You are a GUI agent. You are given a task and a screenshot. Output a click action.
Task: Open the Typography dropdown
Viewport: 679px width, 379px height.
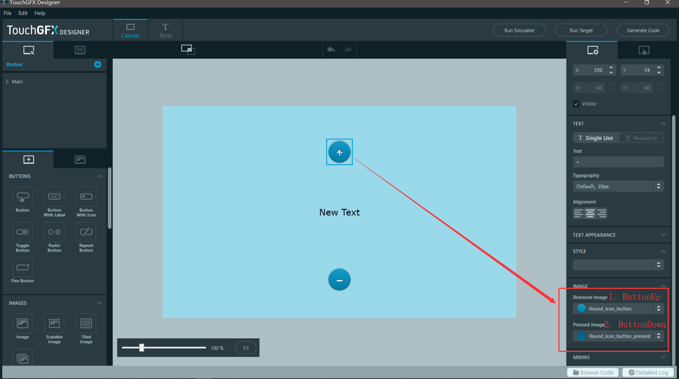[x=618, y=186]
